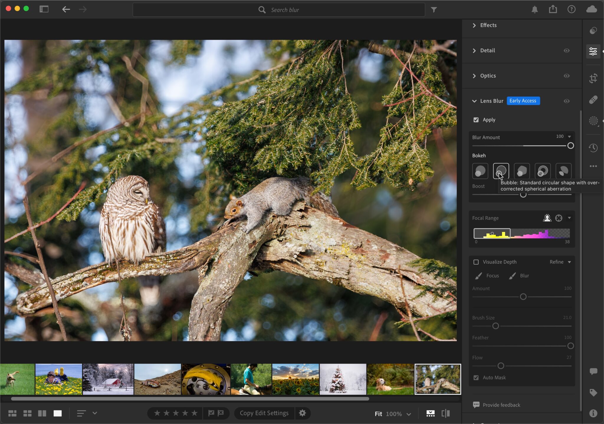604x424 pixels.
Task: Open the zoom level dropdown next to Fit
Action: (408, 414)
